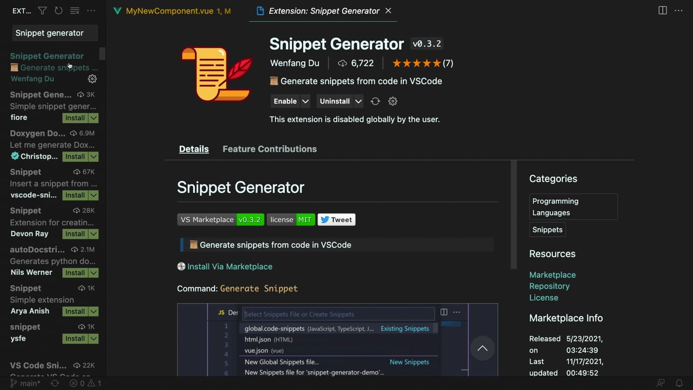
Task: Select the autoDocstri... extension entry
Action: coord(53,261)
